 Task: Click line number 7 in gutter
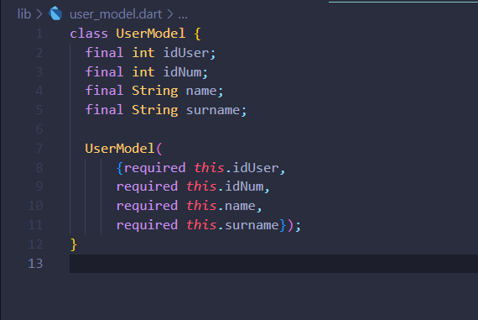click(39, 149)
